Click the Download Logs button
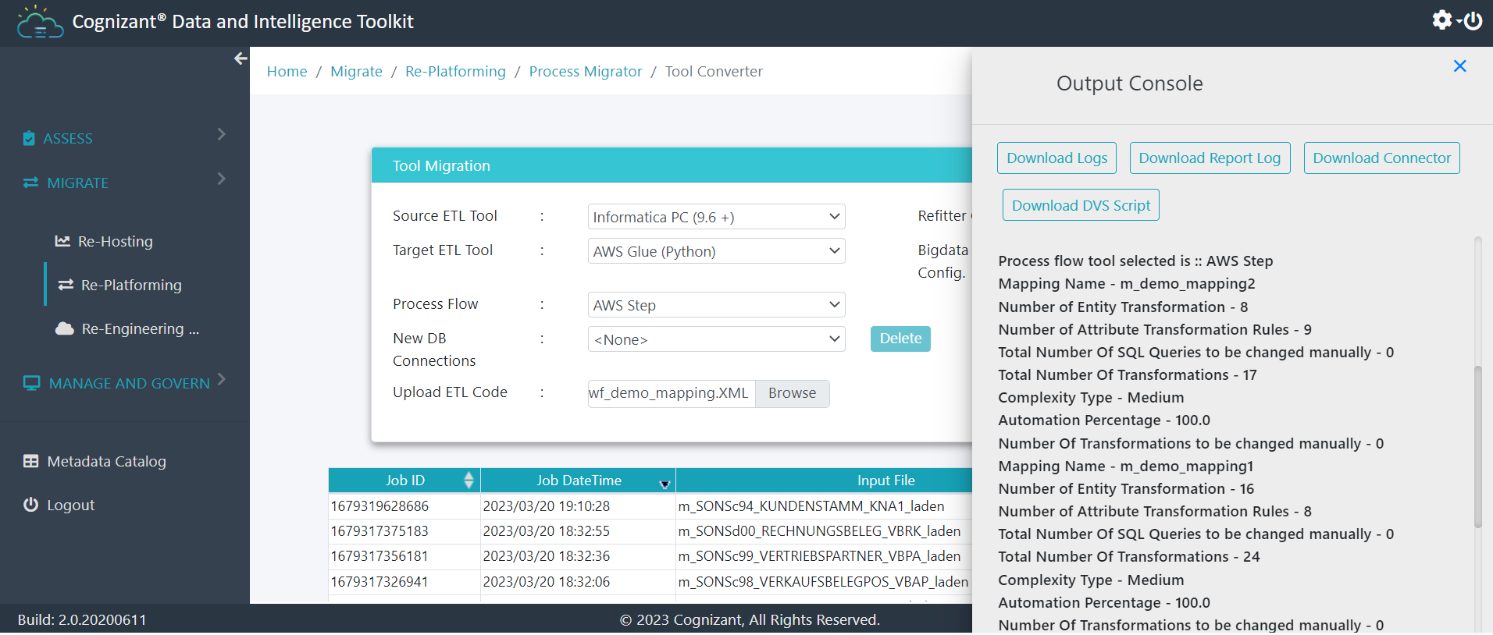Image resolution: width=1493 pixels, height=635 pixels. click(1057, 158)
